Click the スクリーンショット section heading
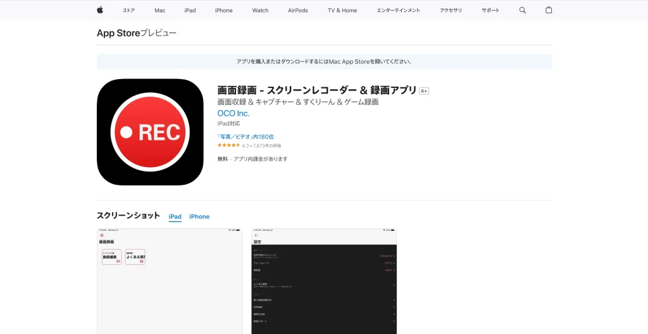648x334 pixels. [x=128, y=215]
